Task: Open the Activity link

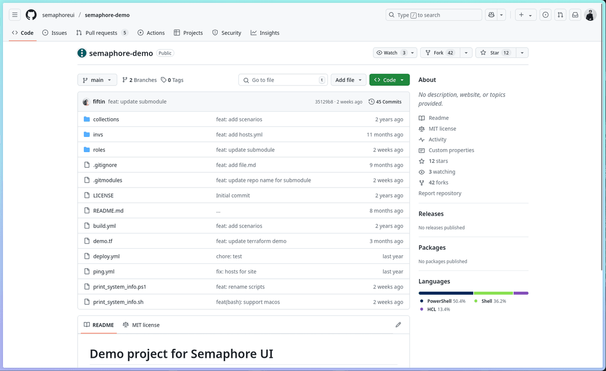Action: (433, 140)
